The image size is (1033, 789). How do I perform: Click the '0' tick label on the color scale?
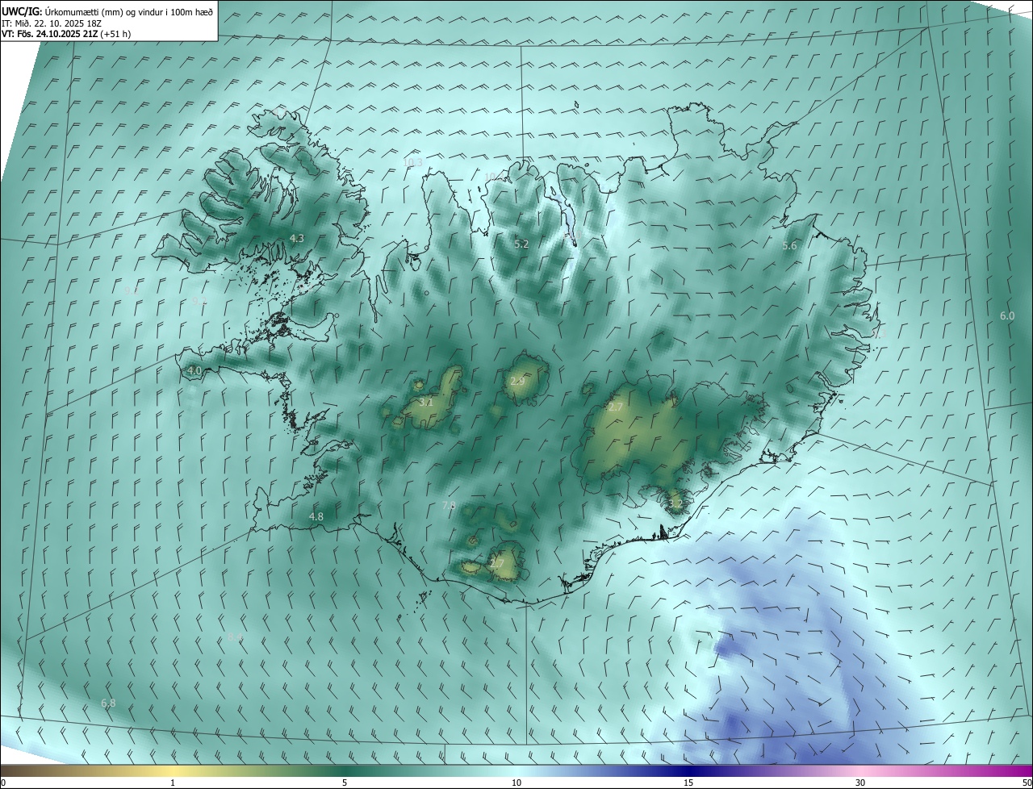click(x=3, y=783)
